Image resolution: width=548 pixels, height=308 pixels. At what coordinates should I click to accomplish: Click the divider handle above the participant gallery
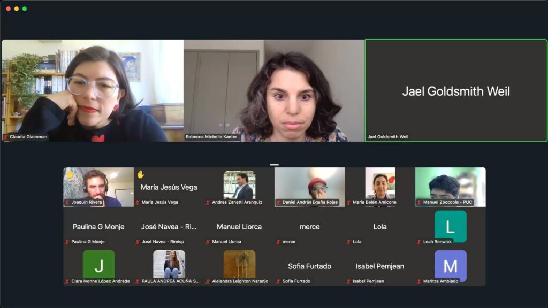(274, 165)
